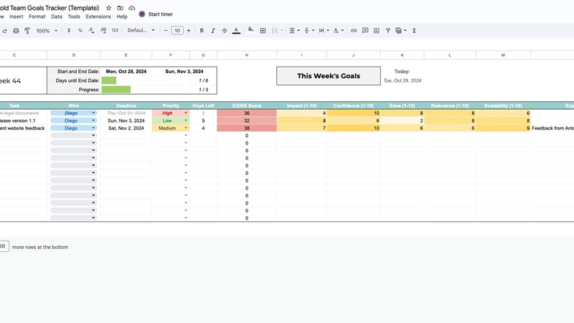Click today's date Tue, Oct 29, 2024
This screenshot has width=574, height=323.
tap(403, 80)
